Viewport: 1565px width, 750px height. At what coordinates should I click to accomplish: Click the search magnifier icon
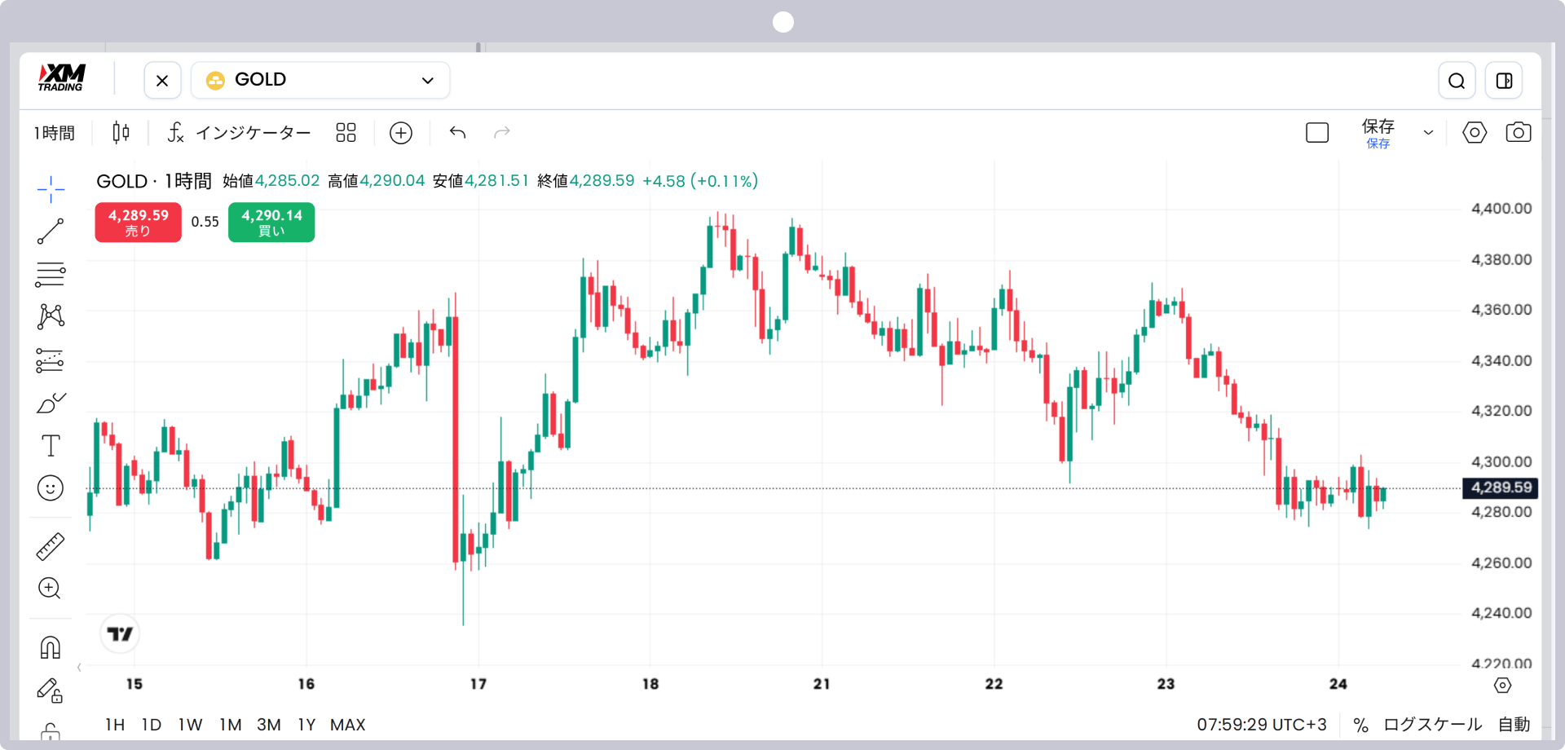[x=1457, y=81]
